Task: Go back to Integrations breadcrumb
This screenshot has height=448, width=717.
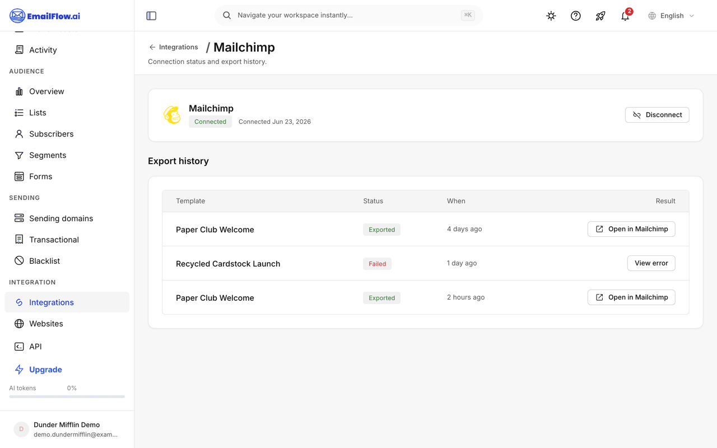Action: 173,47
